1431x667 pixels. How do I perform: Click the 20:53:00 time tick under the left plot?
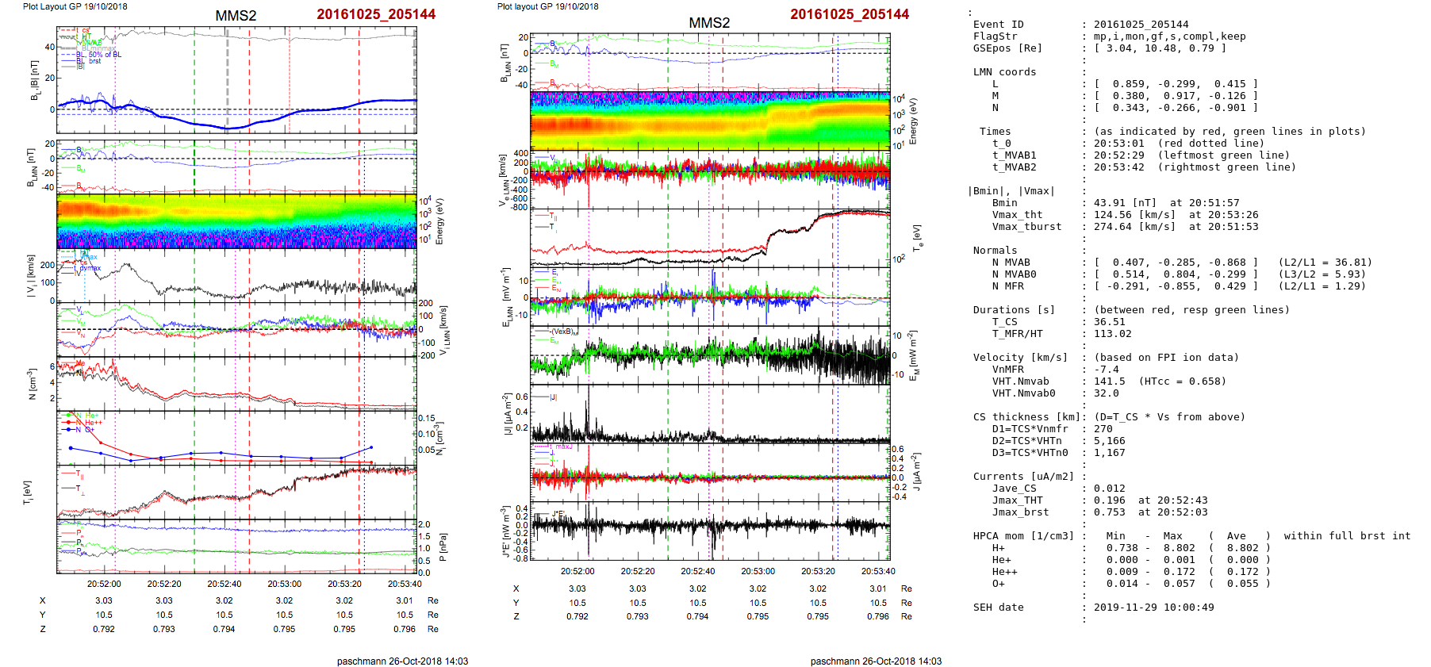click(x=284, y=584)
